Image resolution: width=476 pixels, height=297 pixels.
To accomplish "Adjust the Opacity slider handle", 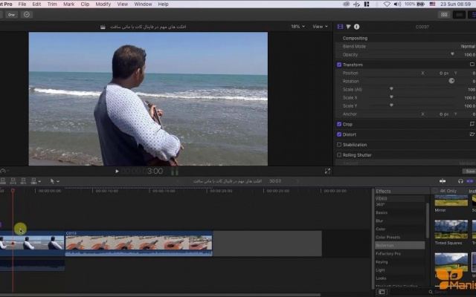I will coord(452,54).
